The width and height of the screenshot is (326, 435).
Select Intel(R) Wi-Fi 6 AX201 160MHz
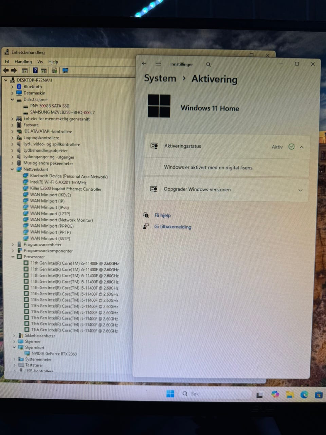tap(58, 182)
